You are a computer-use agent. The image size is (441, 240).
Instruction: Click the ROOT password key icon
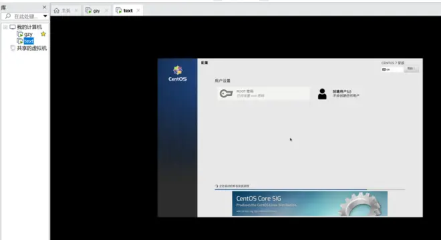click(x=226, y=93)
